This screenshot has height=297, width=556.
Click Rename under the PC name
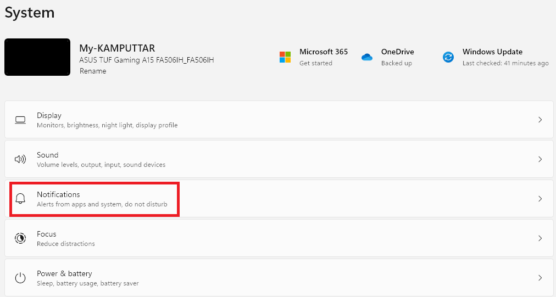click(x=93, y=71)
